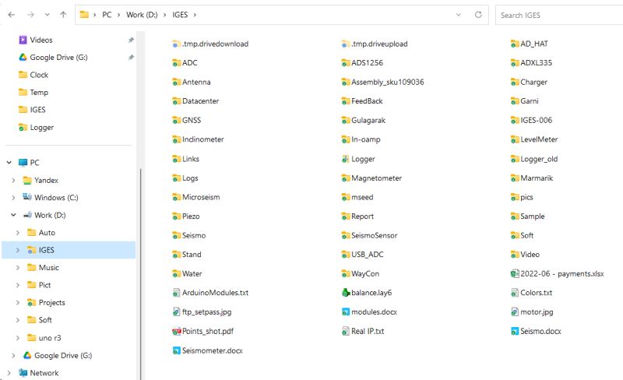Expand the Auto folder node
The width and height of the screenshot is (623, 380).
click(18, 233)
